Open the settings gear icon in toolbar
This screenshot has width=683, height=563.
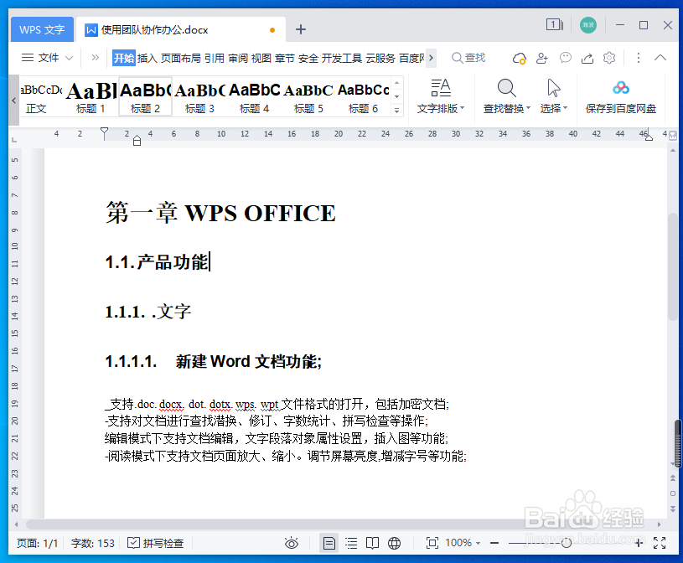[x=609, y=58]
